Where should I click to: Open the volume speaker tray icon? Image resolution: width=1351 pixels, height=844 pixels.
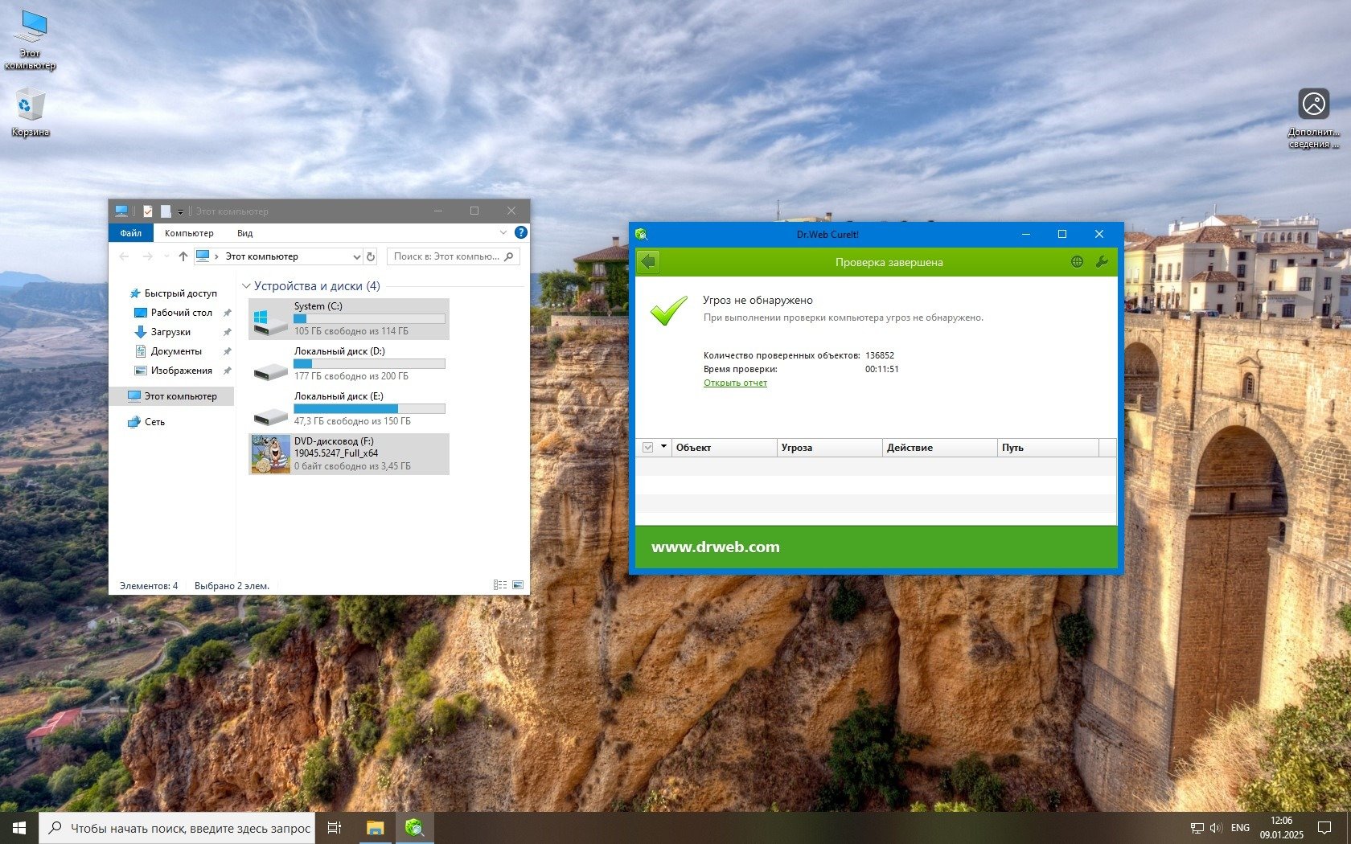[x=1216, y=828]
